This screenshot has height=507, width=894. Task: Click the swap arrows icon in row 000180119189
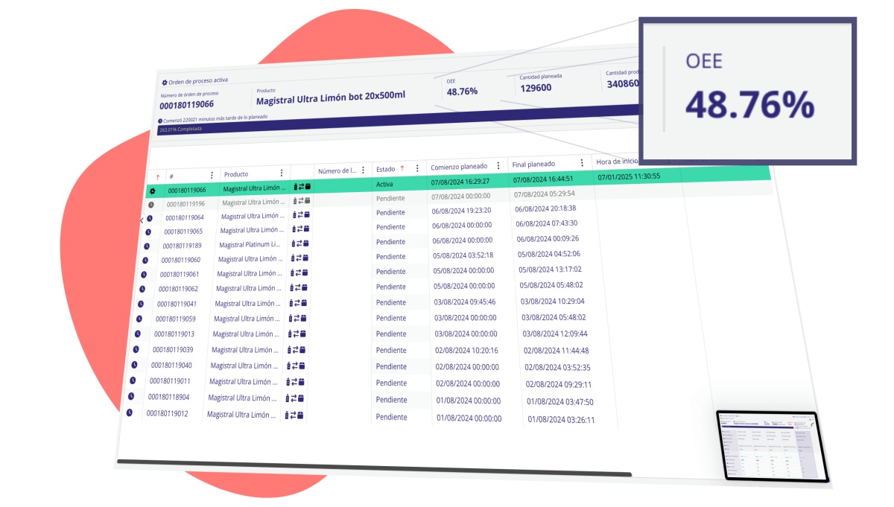(299, 244)
